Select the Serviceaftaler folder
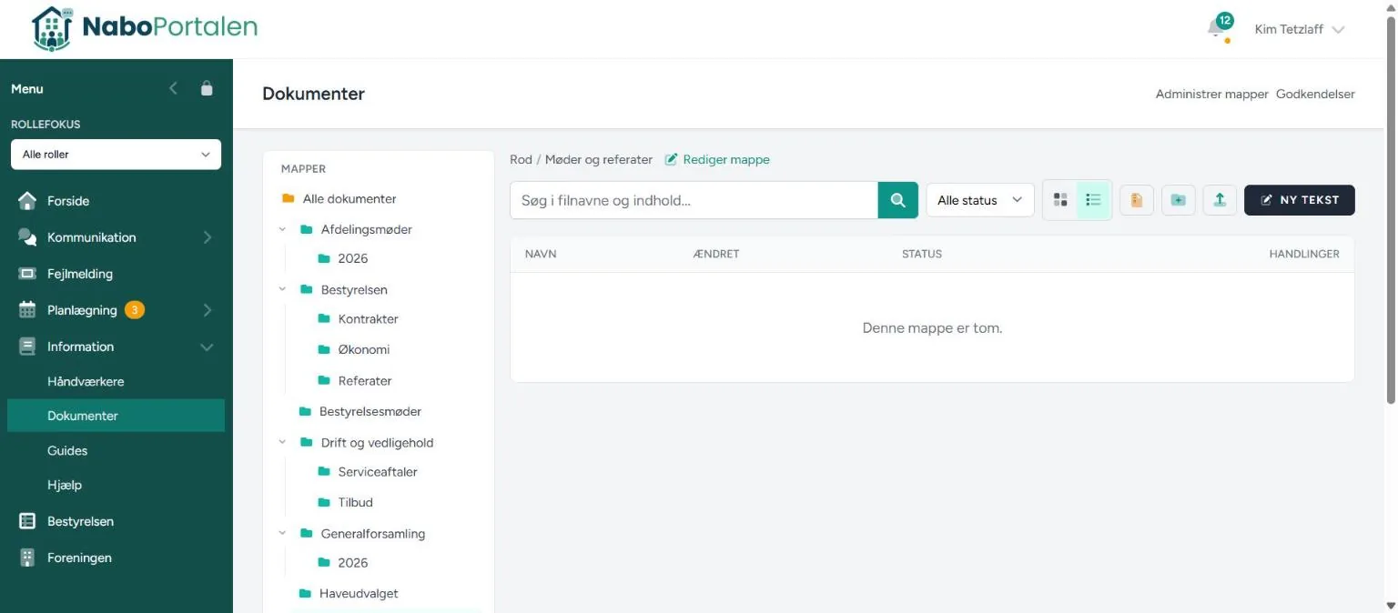This screenshot has width=1398, height=613. tap(378, 472)
